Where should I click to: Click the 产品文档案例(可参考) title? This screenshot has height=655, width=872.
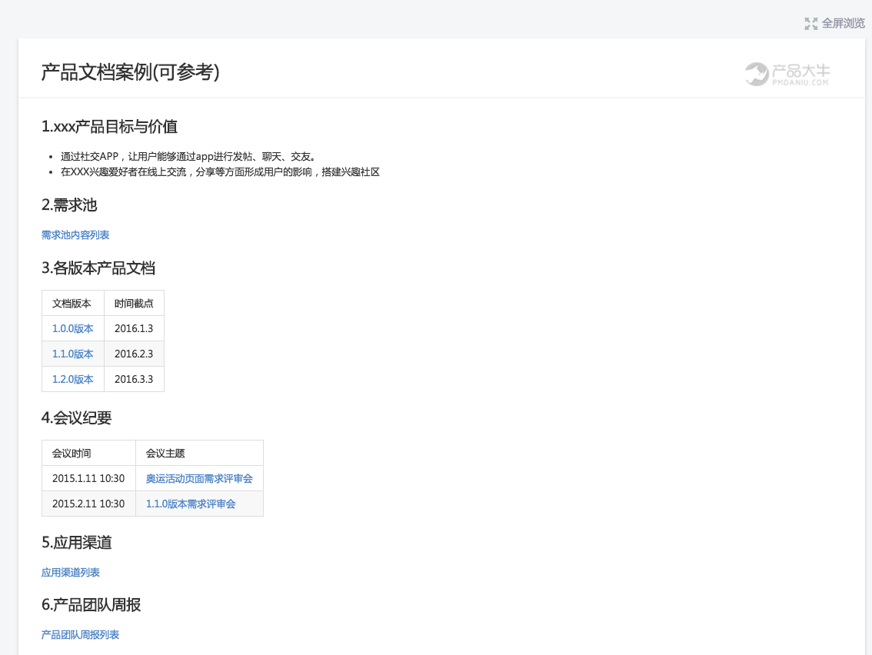click(131, 71)
